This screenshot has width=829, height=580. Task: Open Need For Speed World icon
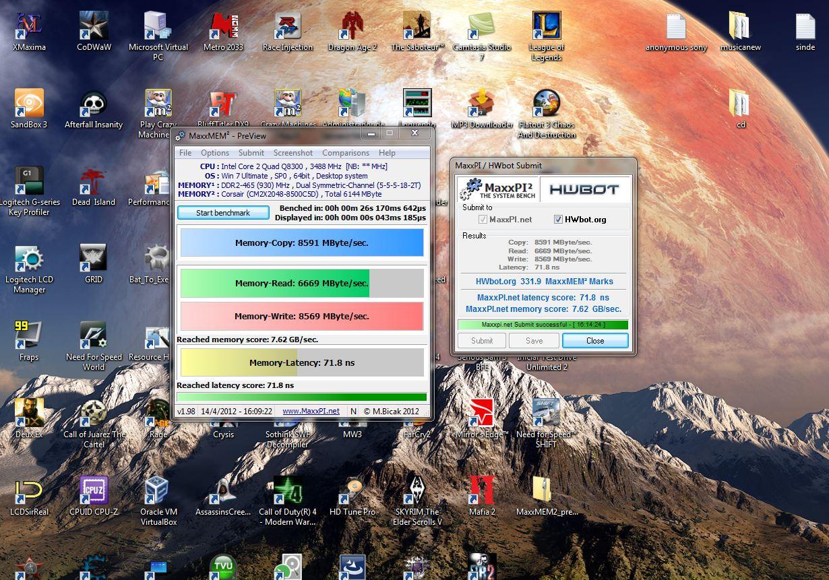pyautogui.click(x=94, y=346)
